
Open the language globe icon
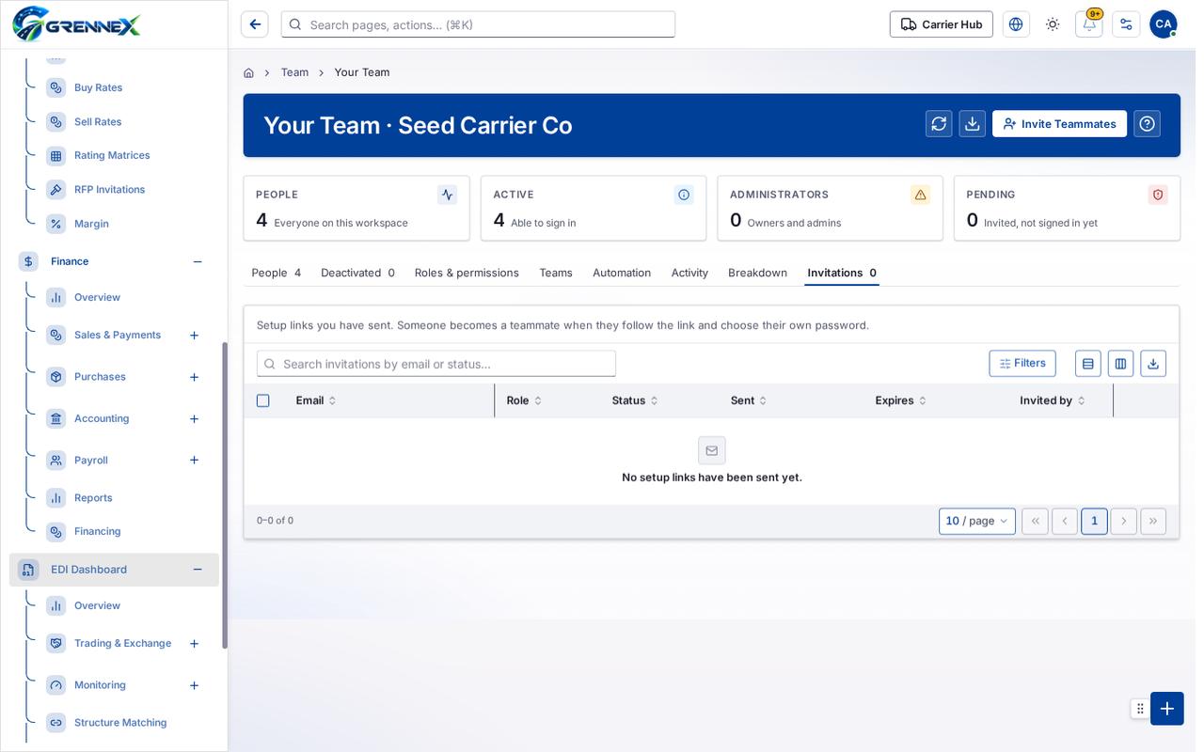click(1016, 24)
